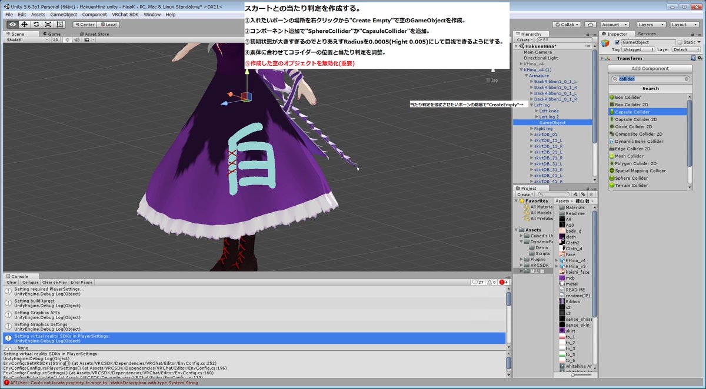706x389 pixels.
Task: Pick Polygon Collider 2D component
Action: [648, 163]
